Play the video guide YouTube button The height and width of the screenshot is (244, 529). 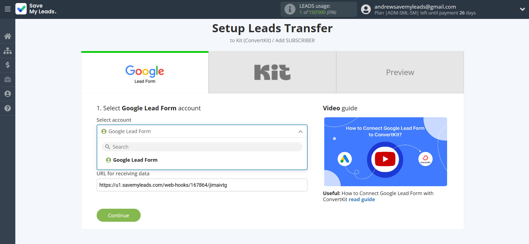pyautogui.click(x=385, y=159)
